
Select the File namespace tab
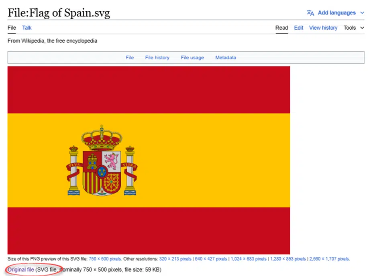12,28
